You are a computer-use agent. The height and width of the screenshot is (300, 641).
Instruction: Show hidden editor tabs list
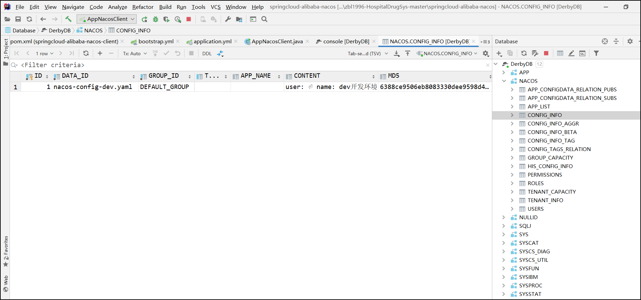pyautogui.click(x=485, y=42)
